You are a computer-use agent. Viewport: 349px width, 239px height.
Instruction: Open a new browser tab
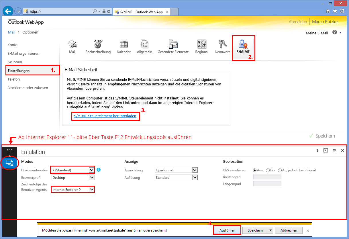pos(174,12)
